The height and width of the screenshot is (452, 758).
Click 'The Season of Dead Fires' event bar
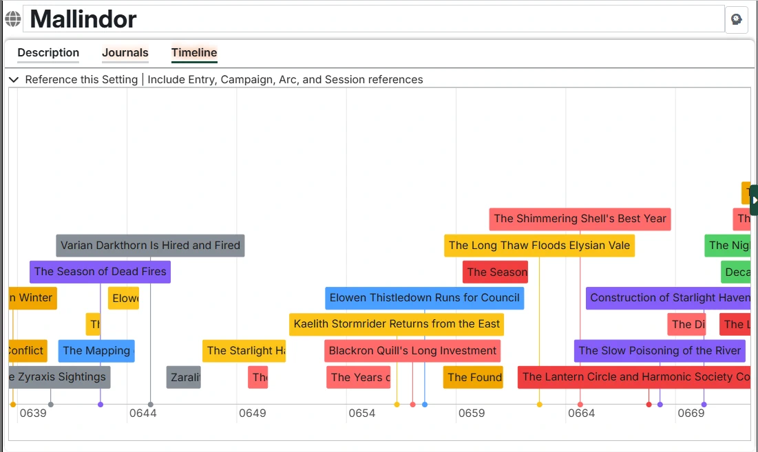tap(100, 272)
